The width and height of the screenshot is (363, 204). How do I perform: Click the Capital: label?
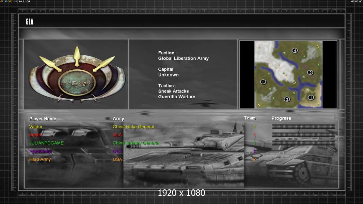coord(167,69)
